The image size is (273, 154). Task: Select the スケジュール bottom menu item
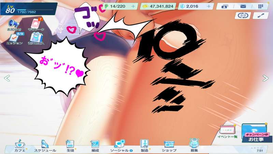tap(44, 145)
